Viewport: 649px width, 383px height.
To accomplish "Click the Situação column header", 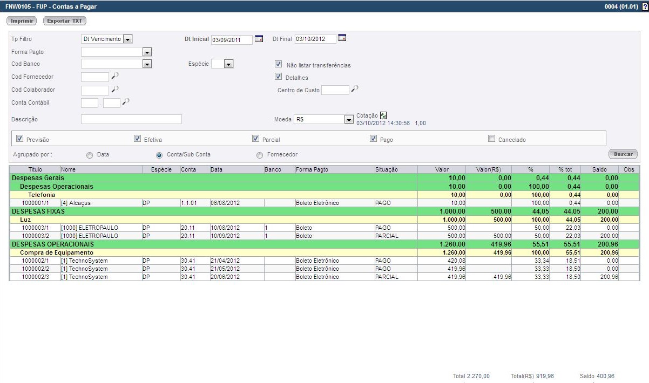I will 386,169.
